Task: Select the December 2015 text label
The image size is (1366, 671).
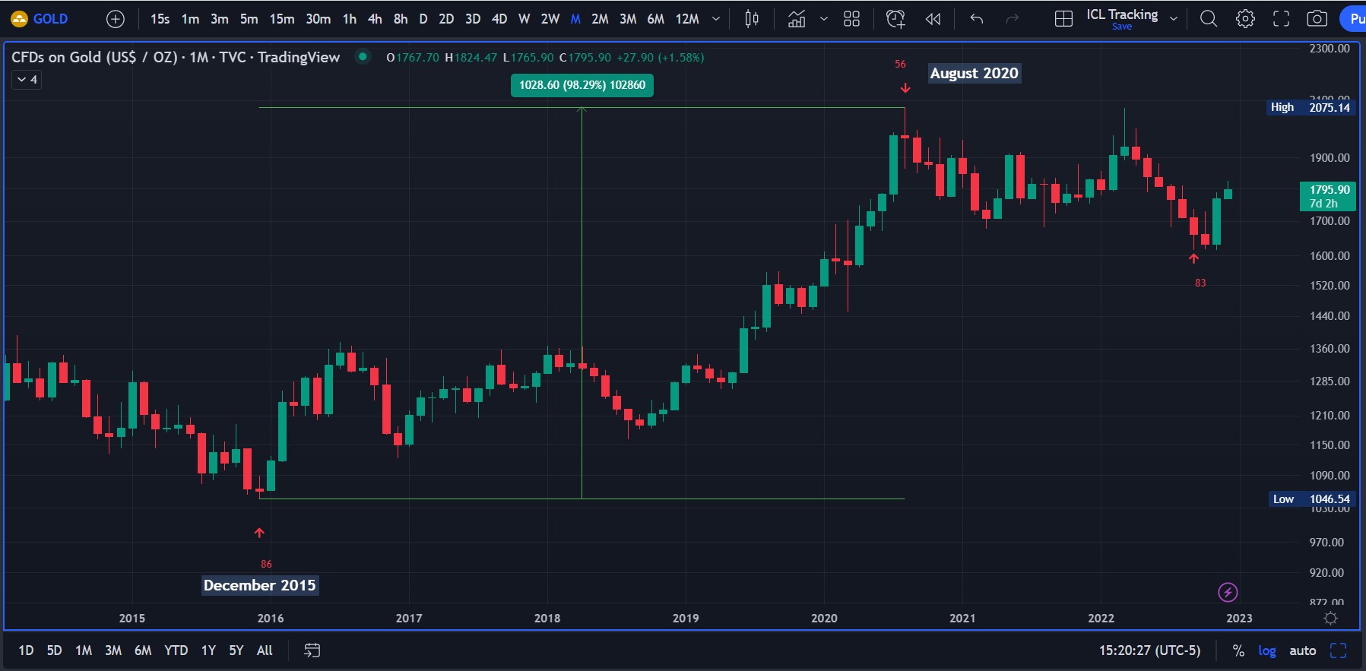Action: [x=259, y=585]
